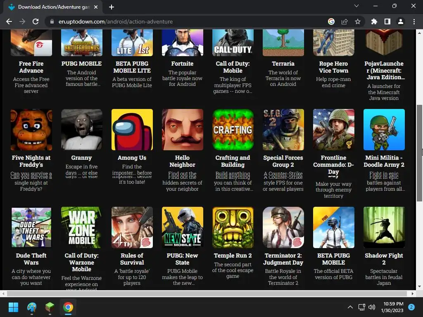Open the Windows Start menu
The height and width of the screenshot is (317, 423).
tap(13, 307)
